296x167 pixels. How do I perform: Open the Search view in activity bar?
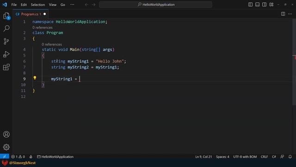(x=6, y=29)
